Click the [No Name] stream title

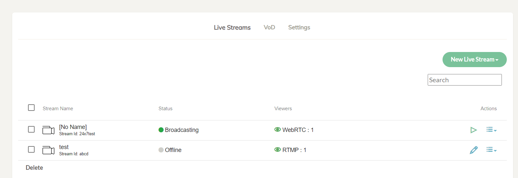pyautogui.click(x=73, y=127)
